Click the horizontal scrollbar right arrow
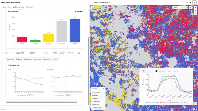The height and width of the screenshot is (111, 198). pos(82,102)
